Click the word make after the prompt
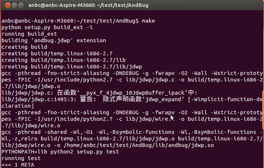 (148, 21)
